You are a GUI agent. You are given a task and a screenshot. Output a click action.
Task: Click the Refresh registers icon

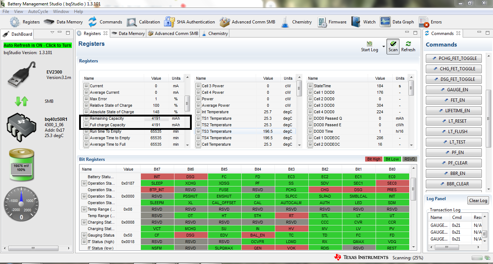[408, 44]
